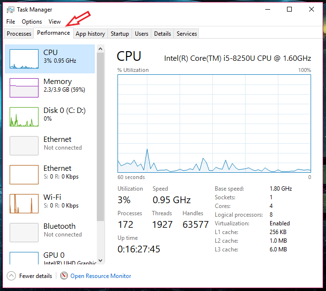Select the Bluetooth thumbnail

pos(24,233)
